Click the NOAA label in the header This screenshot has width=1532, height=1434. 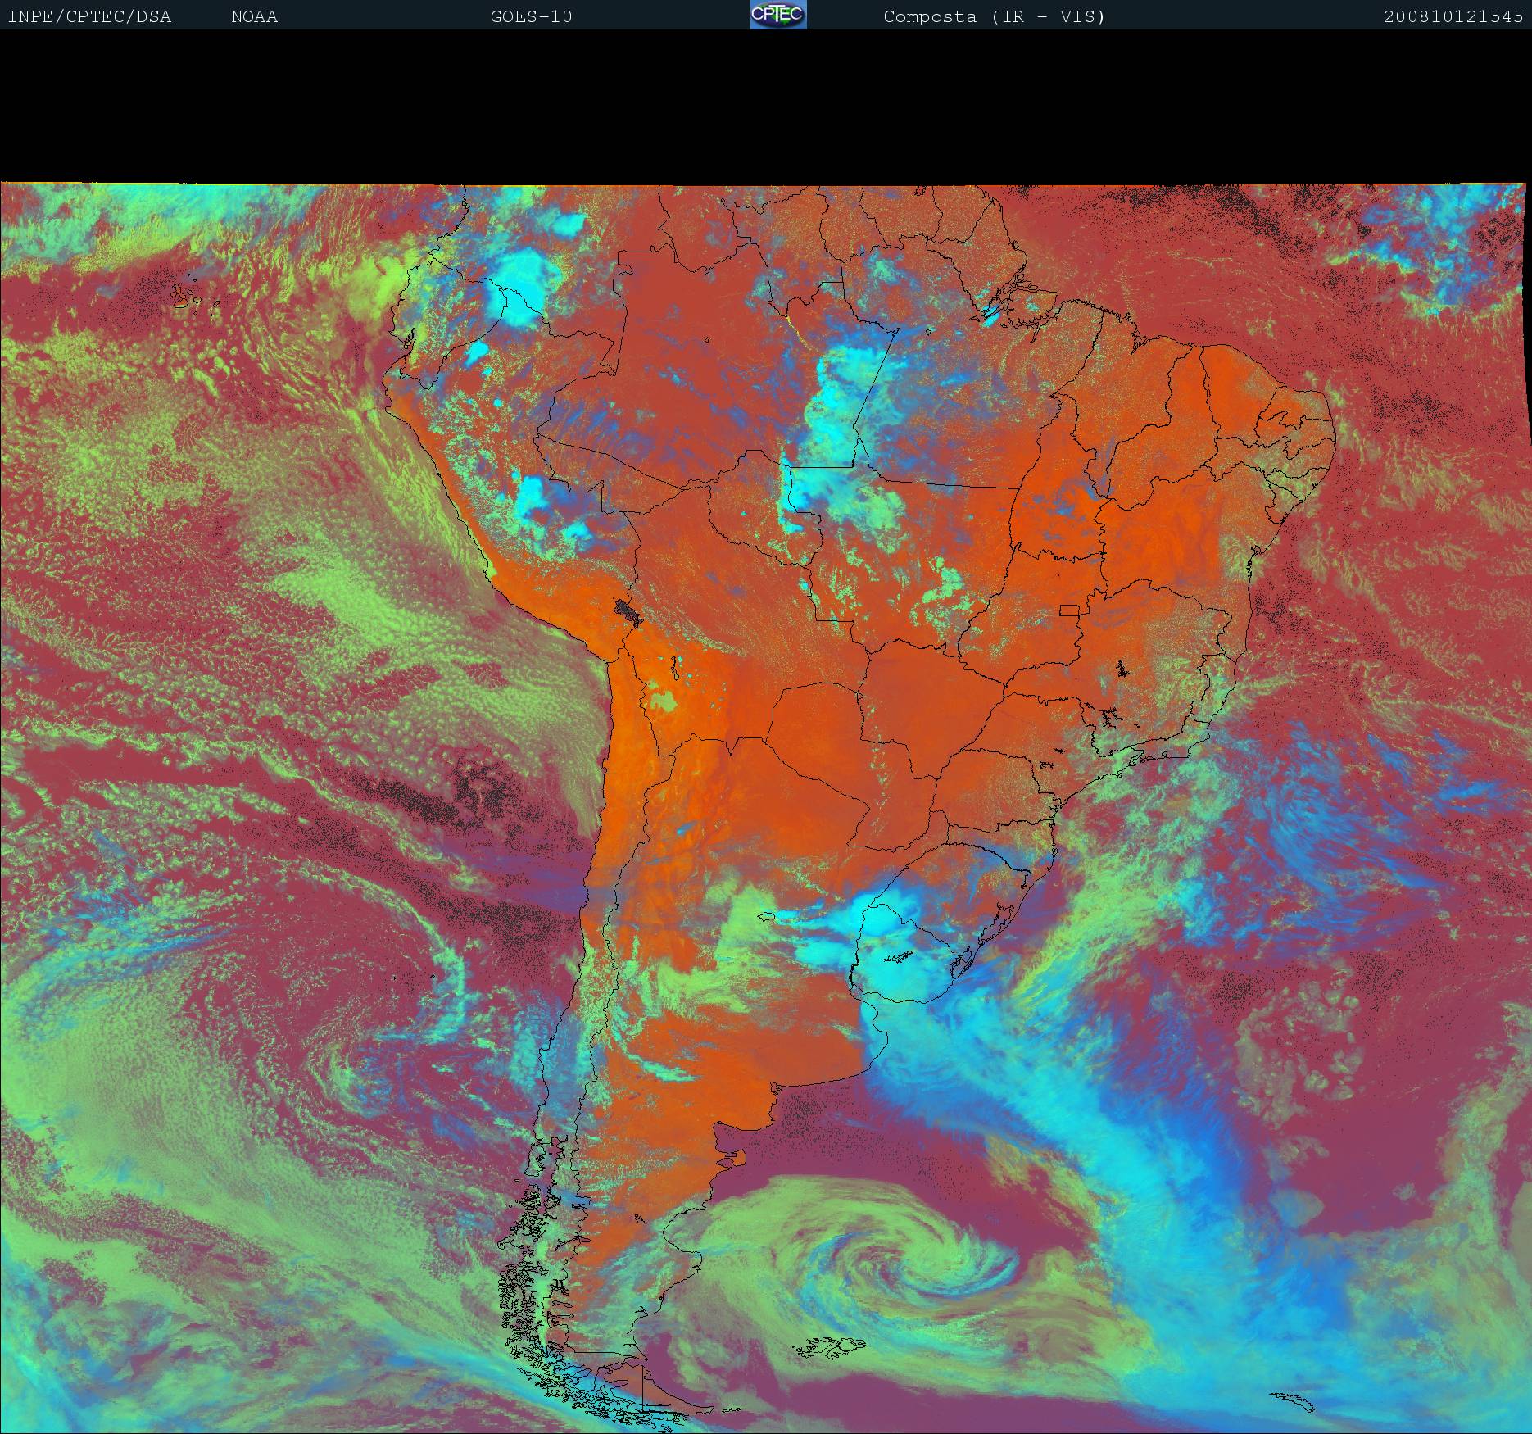click(x=254, y=16)
